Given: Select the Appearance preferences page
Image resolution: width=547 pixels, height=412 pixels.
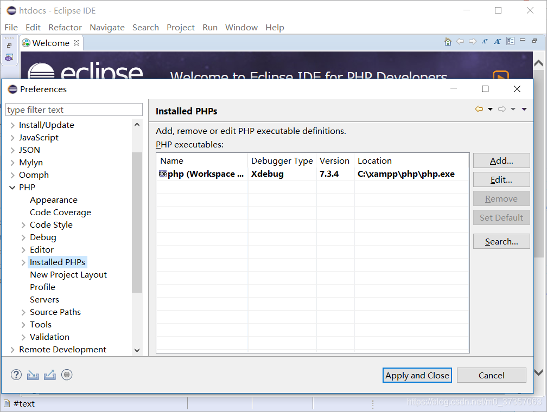Looking at the screenshot, I should point(54,200).
